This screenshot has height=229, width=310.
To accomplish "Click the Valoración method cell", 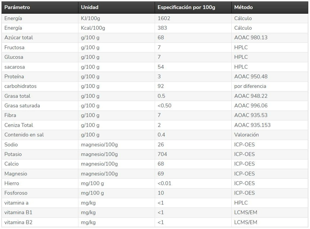I will (246, 135).
